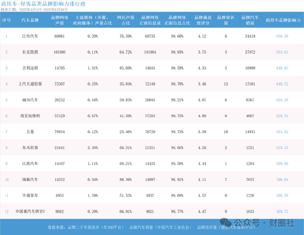Click the 品牌满意度评分 column header

[203, 20]
